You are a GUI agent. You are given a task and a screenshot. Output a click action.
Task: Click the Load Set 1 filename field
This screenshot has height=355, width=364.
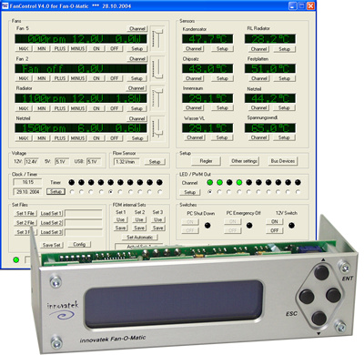tap(84, 214)
